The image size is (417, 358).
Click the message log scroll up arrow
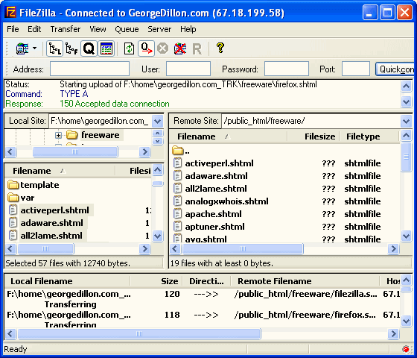pyautogui.click(x=406, y=86)
